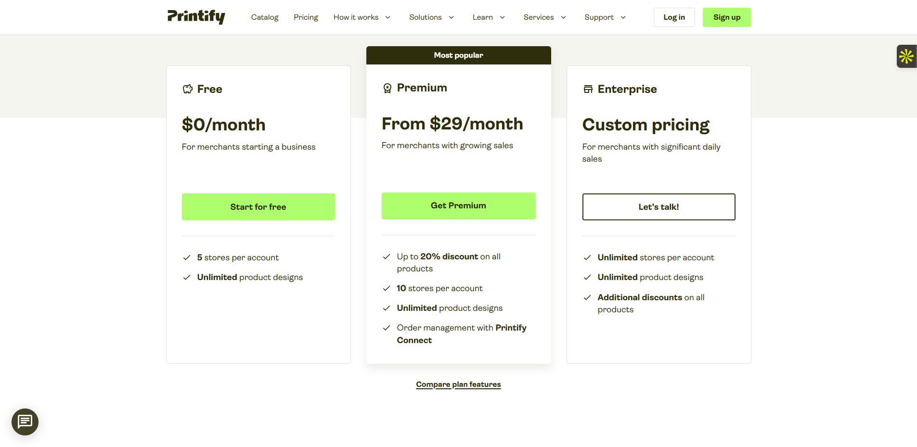Viewport: 917px width, 447px height.
Task: Click the yellow accessibility widget on the right edge
Action: pyautogui.click(x=906, y=56)
